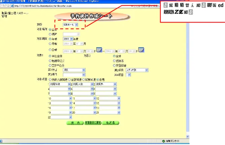Click the green 出力 output button

point(75,123)
